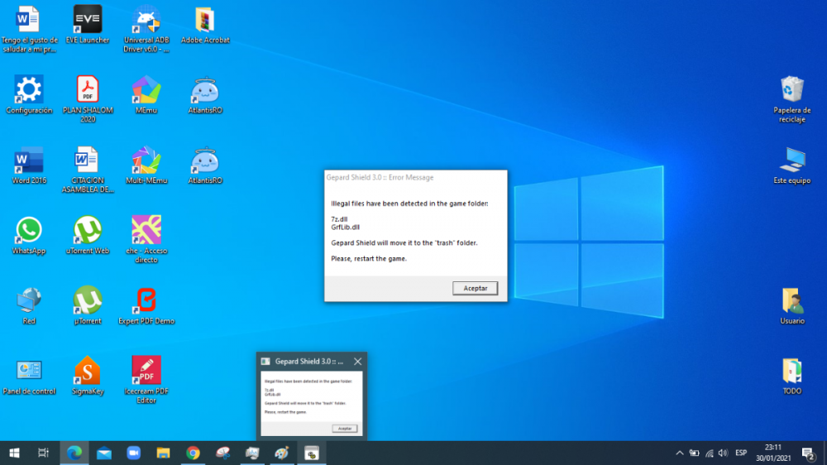Open the WhatsApp desktop icon
This screenshot has width=827, height=465.
click(x=29, y=230)
